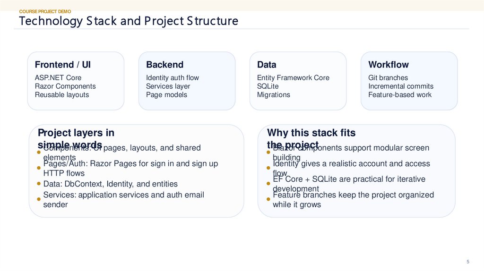Click the slide number 5

468,262
